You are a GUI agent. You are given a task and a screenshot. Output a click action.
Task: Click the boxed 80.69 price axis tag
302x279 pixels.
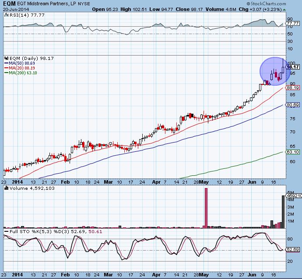pos(292,105)
